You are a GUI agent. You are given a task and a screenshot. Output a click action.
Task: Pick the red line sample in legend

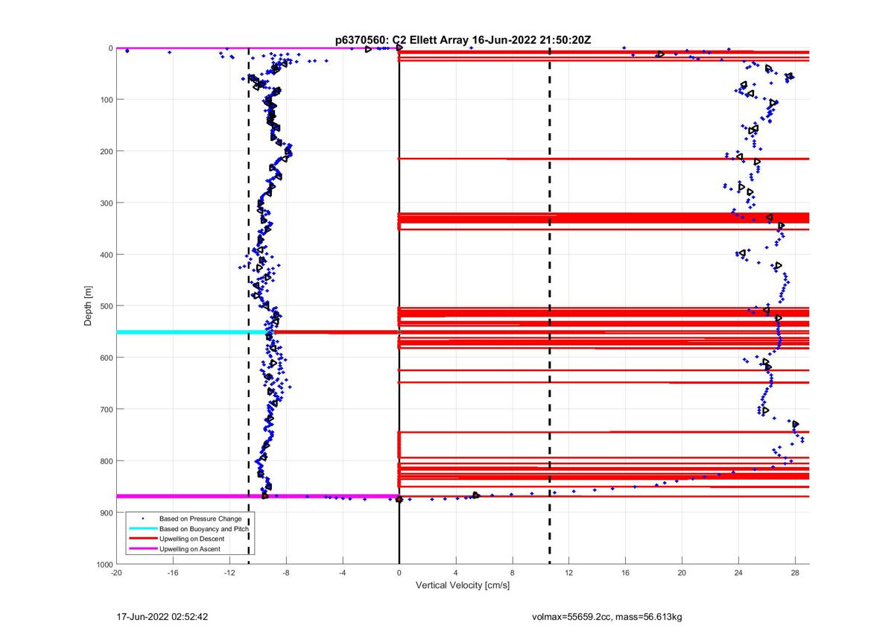click(142, 539)
